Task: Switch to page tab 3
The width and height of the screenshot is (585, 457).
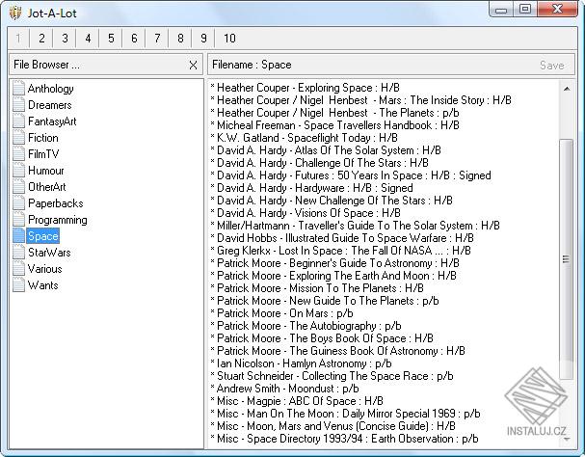Action: (65, 39)
